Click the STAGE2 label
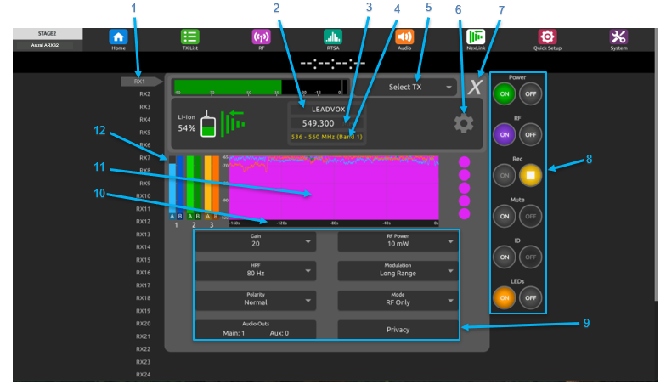666x390 pixels. coord(48,34)
